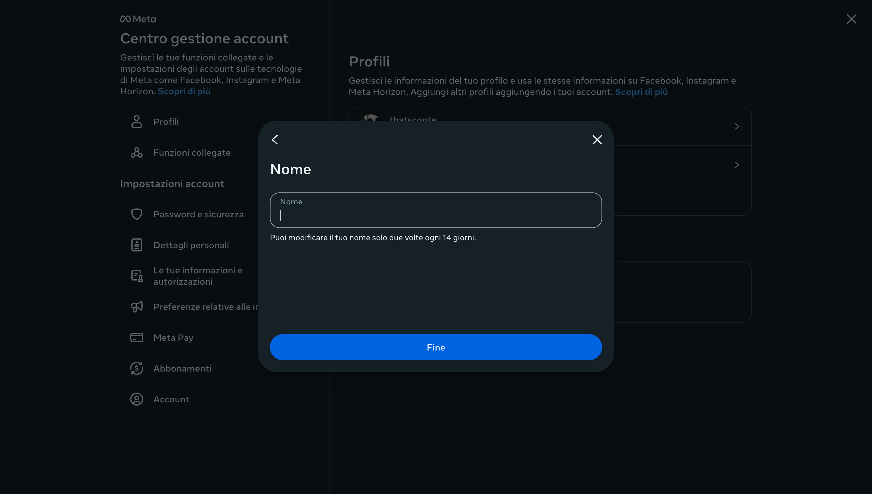Click the Abbonamenti subscription icon
This screenshot has width=872, height=494.
(136, 368)
